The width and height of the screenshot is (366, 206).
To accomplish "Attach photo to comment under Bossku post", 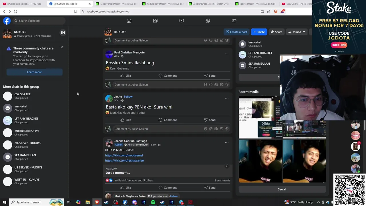I will (x=216, y=85).
